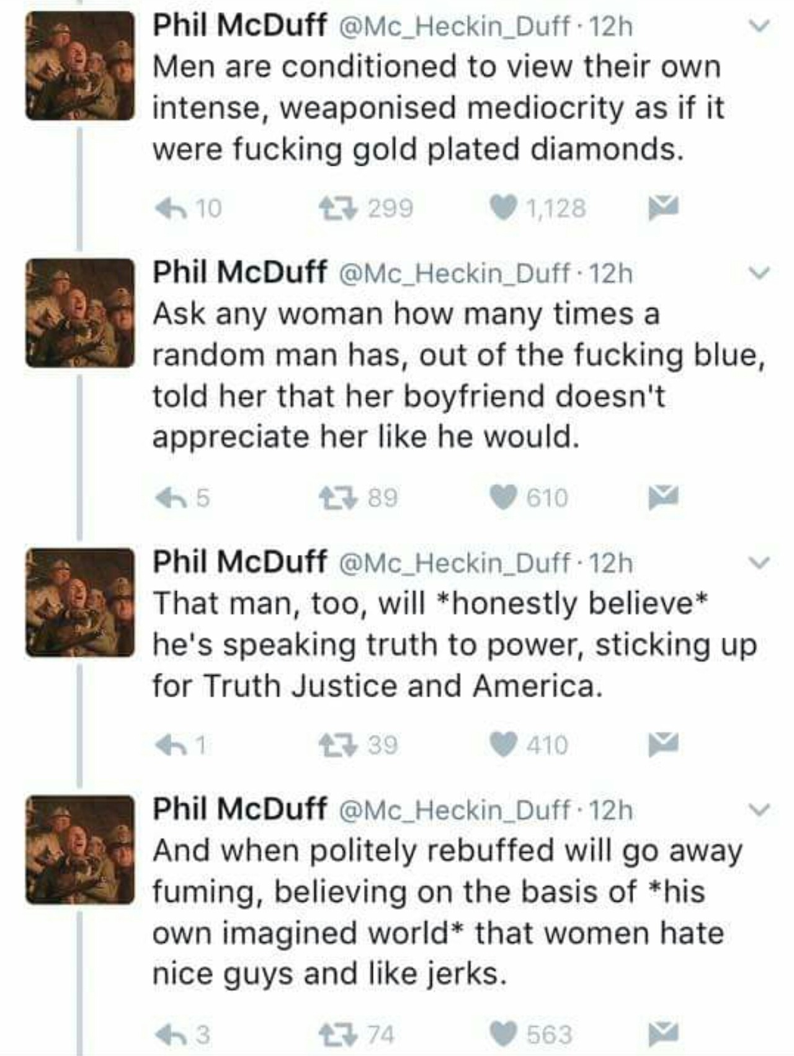The height and width of the screenshot is (1056, 794).
Task: Like the tweet with 610 likes
Action: [x=504, y=497]
